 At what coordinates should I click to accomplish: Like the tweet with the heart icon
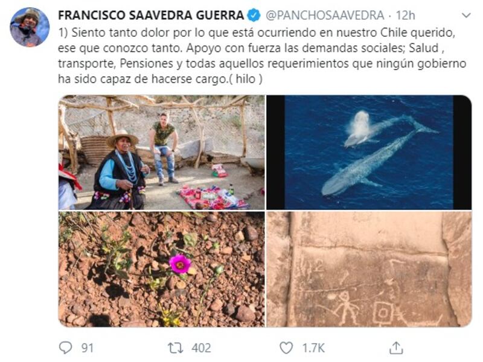pyautogui.click(x=286, y=348)
